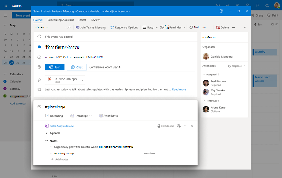Click the meeting recap history icon
Image resolution: width=282 pixels, height=178 pixels.
(39, 107)
